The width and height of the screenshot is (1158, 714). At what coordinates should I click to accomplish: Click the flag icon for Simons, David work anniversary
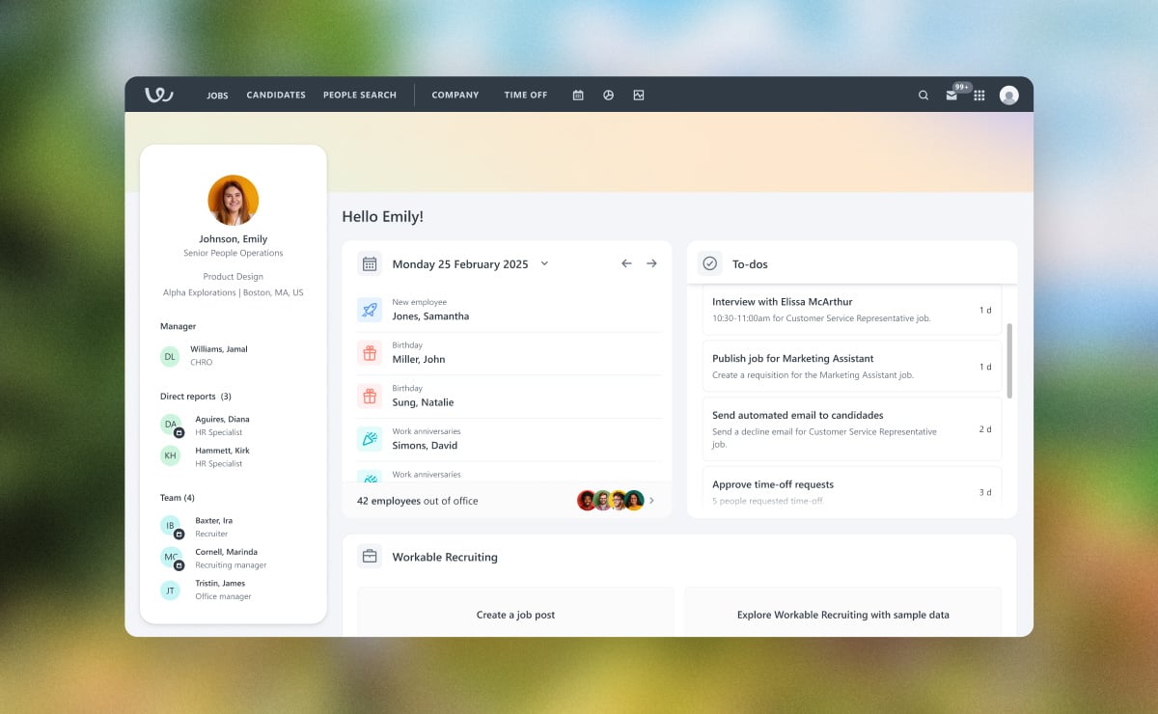click(369, 438)
